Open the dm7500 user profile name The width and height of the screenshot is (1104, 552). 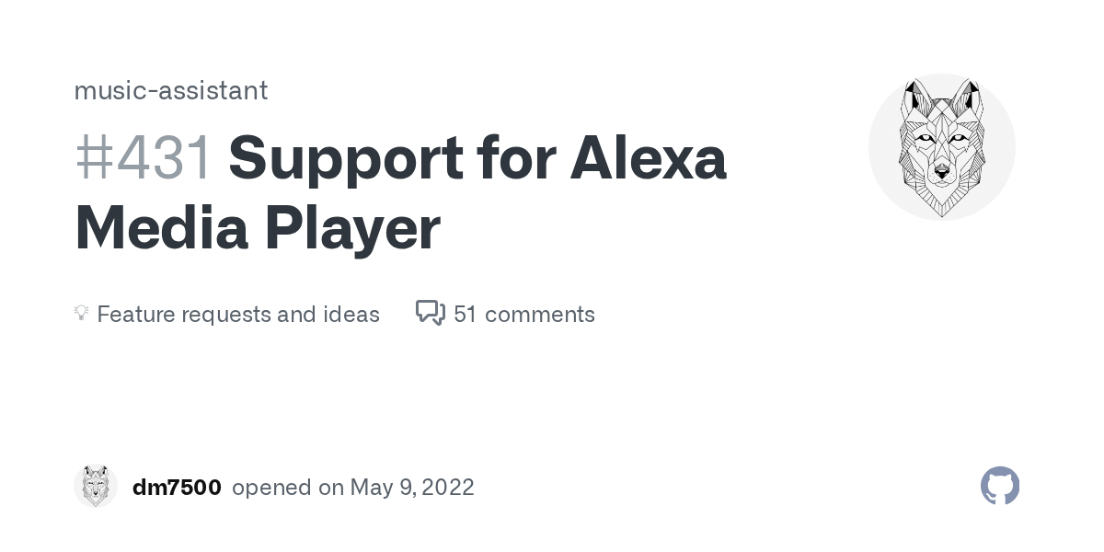177,487
